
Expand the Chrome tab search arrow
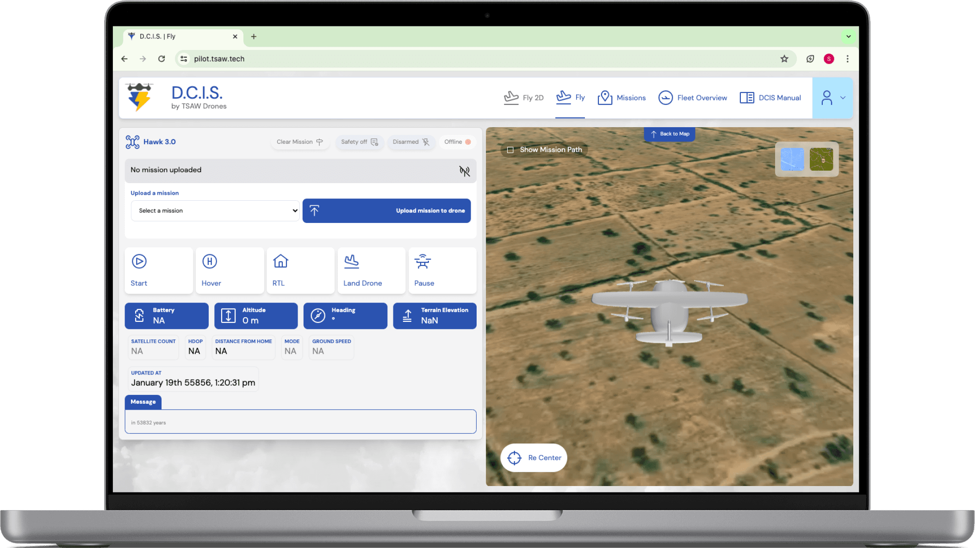848,37
